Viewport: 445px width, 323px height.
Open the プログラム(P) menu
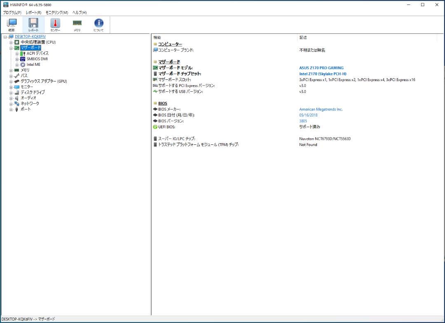pyautogui.click(x=12, y=13)
